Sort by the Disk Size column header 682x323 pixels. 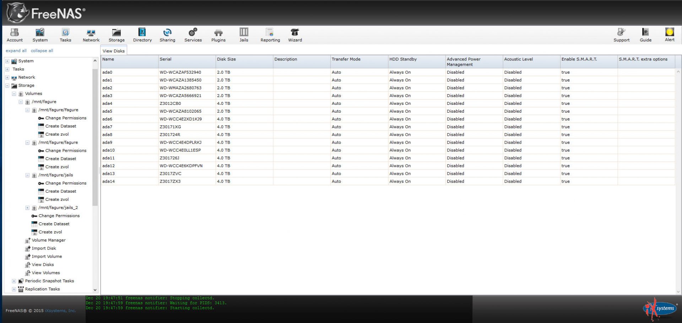[244, 61]
